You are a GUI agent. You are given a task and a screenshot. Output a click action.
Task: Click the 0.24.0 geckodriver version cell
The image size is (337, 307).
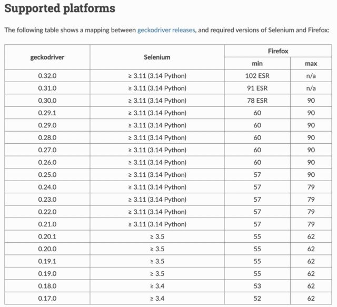coord(47,187)
